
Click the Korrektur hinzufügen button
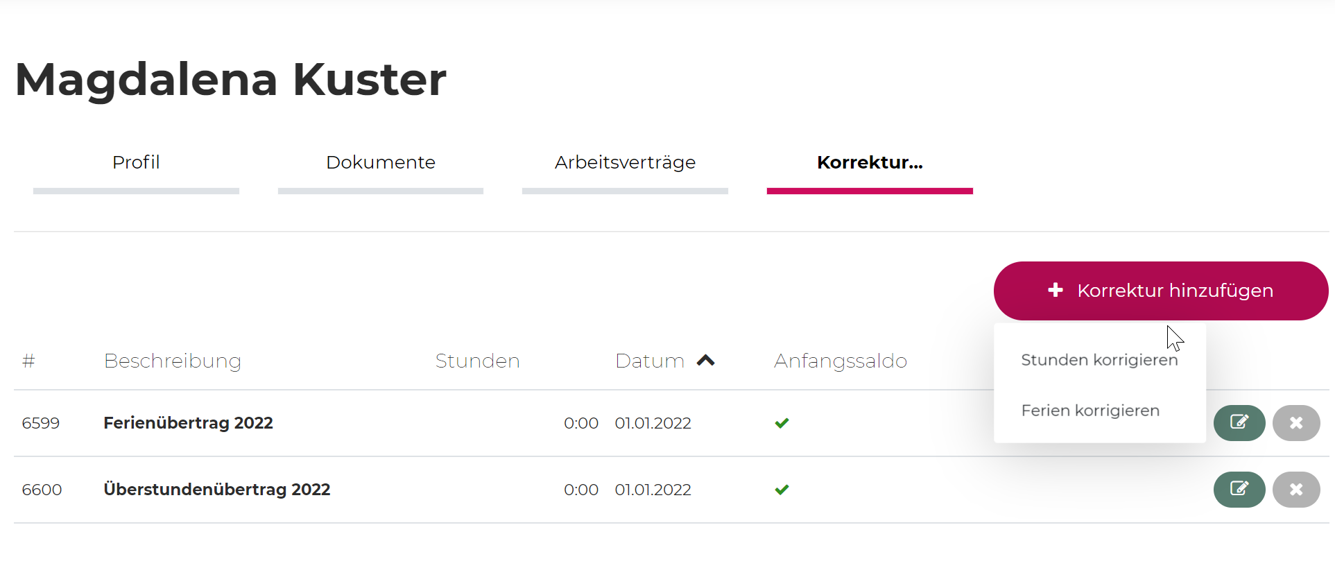click(1160, 291)
